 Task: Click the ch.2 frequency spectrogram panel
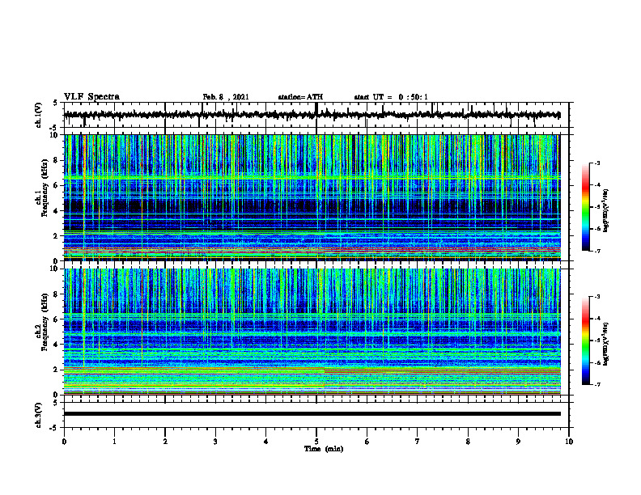pyautogui.click(x=312, y=332)
